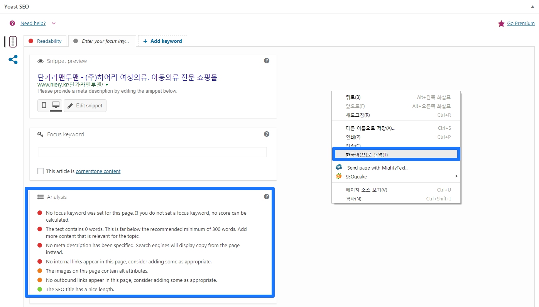539x307 pixels.
Task: Open the Analysis section help question mark
Action: pos(266,196)
